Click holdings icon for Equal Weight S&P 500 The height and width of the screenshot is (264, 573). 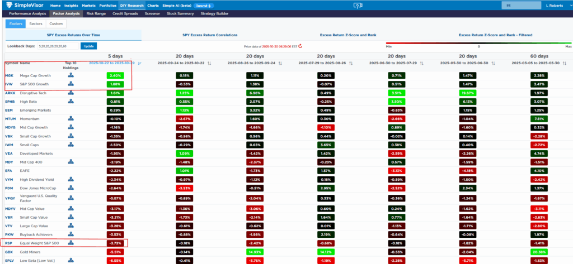coord(71,243)
